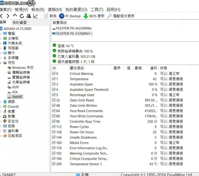This screenshot has height=176, width=199.
Task: Expand the 電腦 tree node
Action: coord(1,34)
